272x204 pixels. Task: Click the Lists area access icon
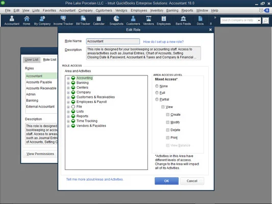click(x=73, y=111)
